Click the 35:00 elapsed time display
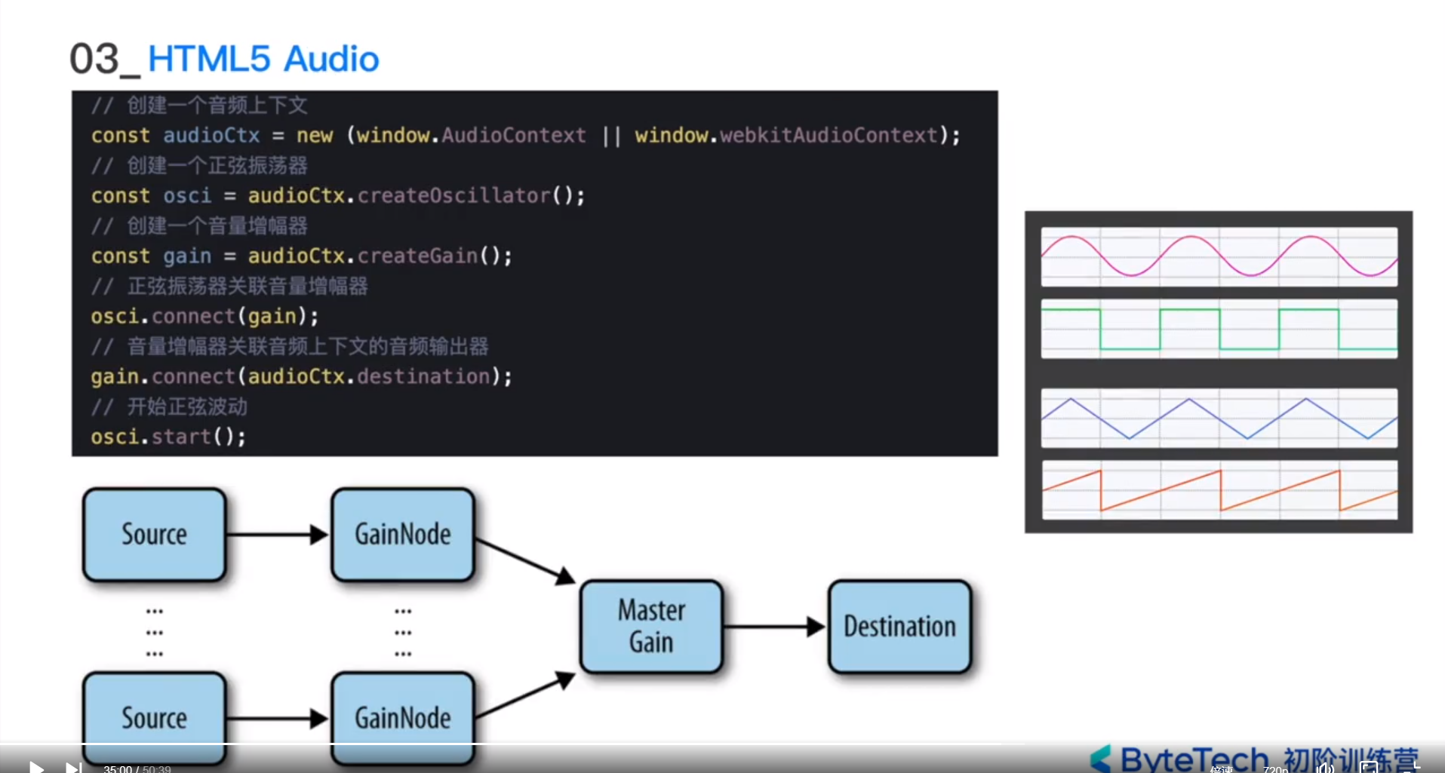The width and height of the screenshot is (1445, 773). (118, 768)
